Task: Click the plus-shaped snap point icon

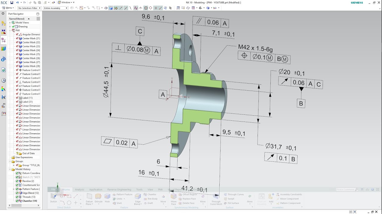Action: 155,8
